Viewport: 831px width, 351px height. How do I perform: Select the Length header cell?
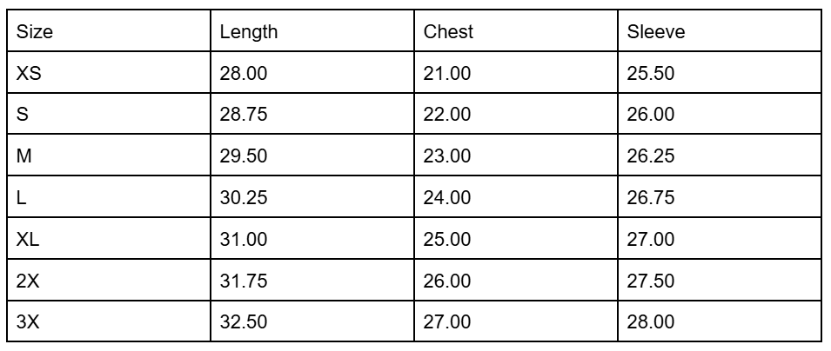312,30
